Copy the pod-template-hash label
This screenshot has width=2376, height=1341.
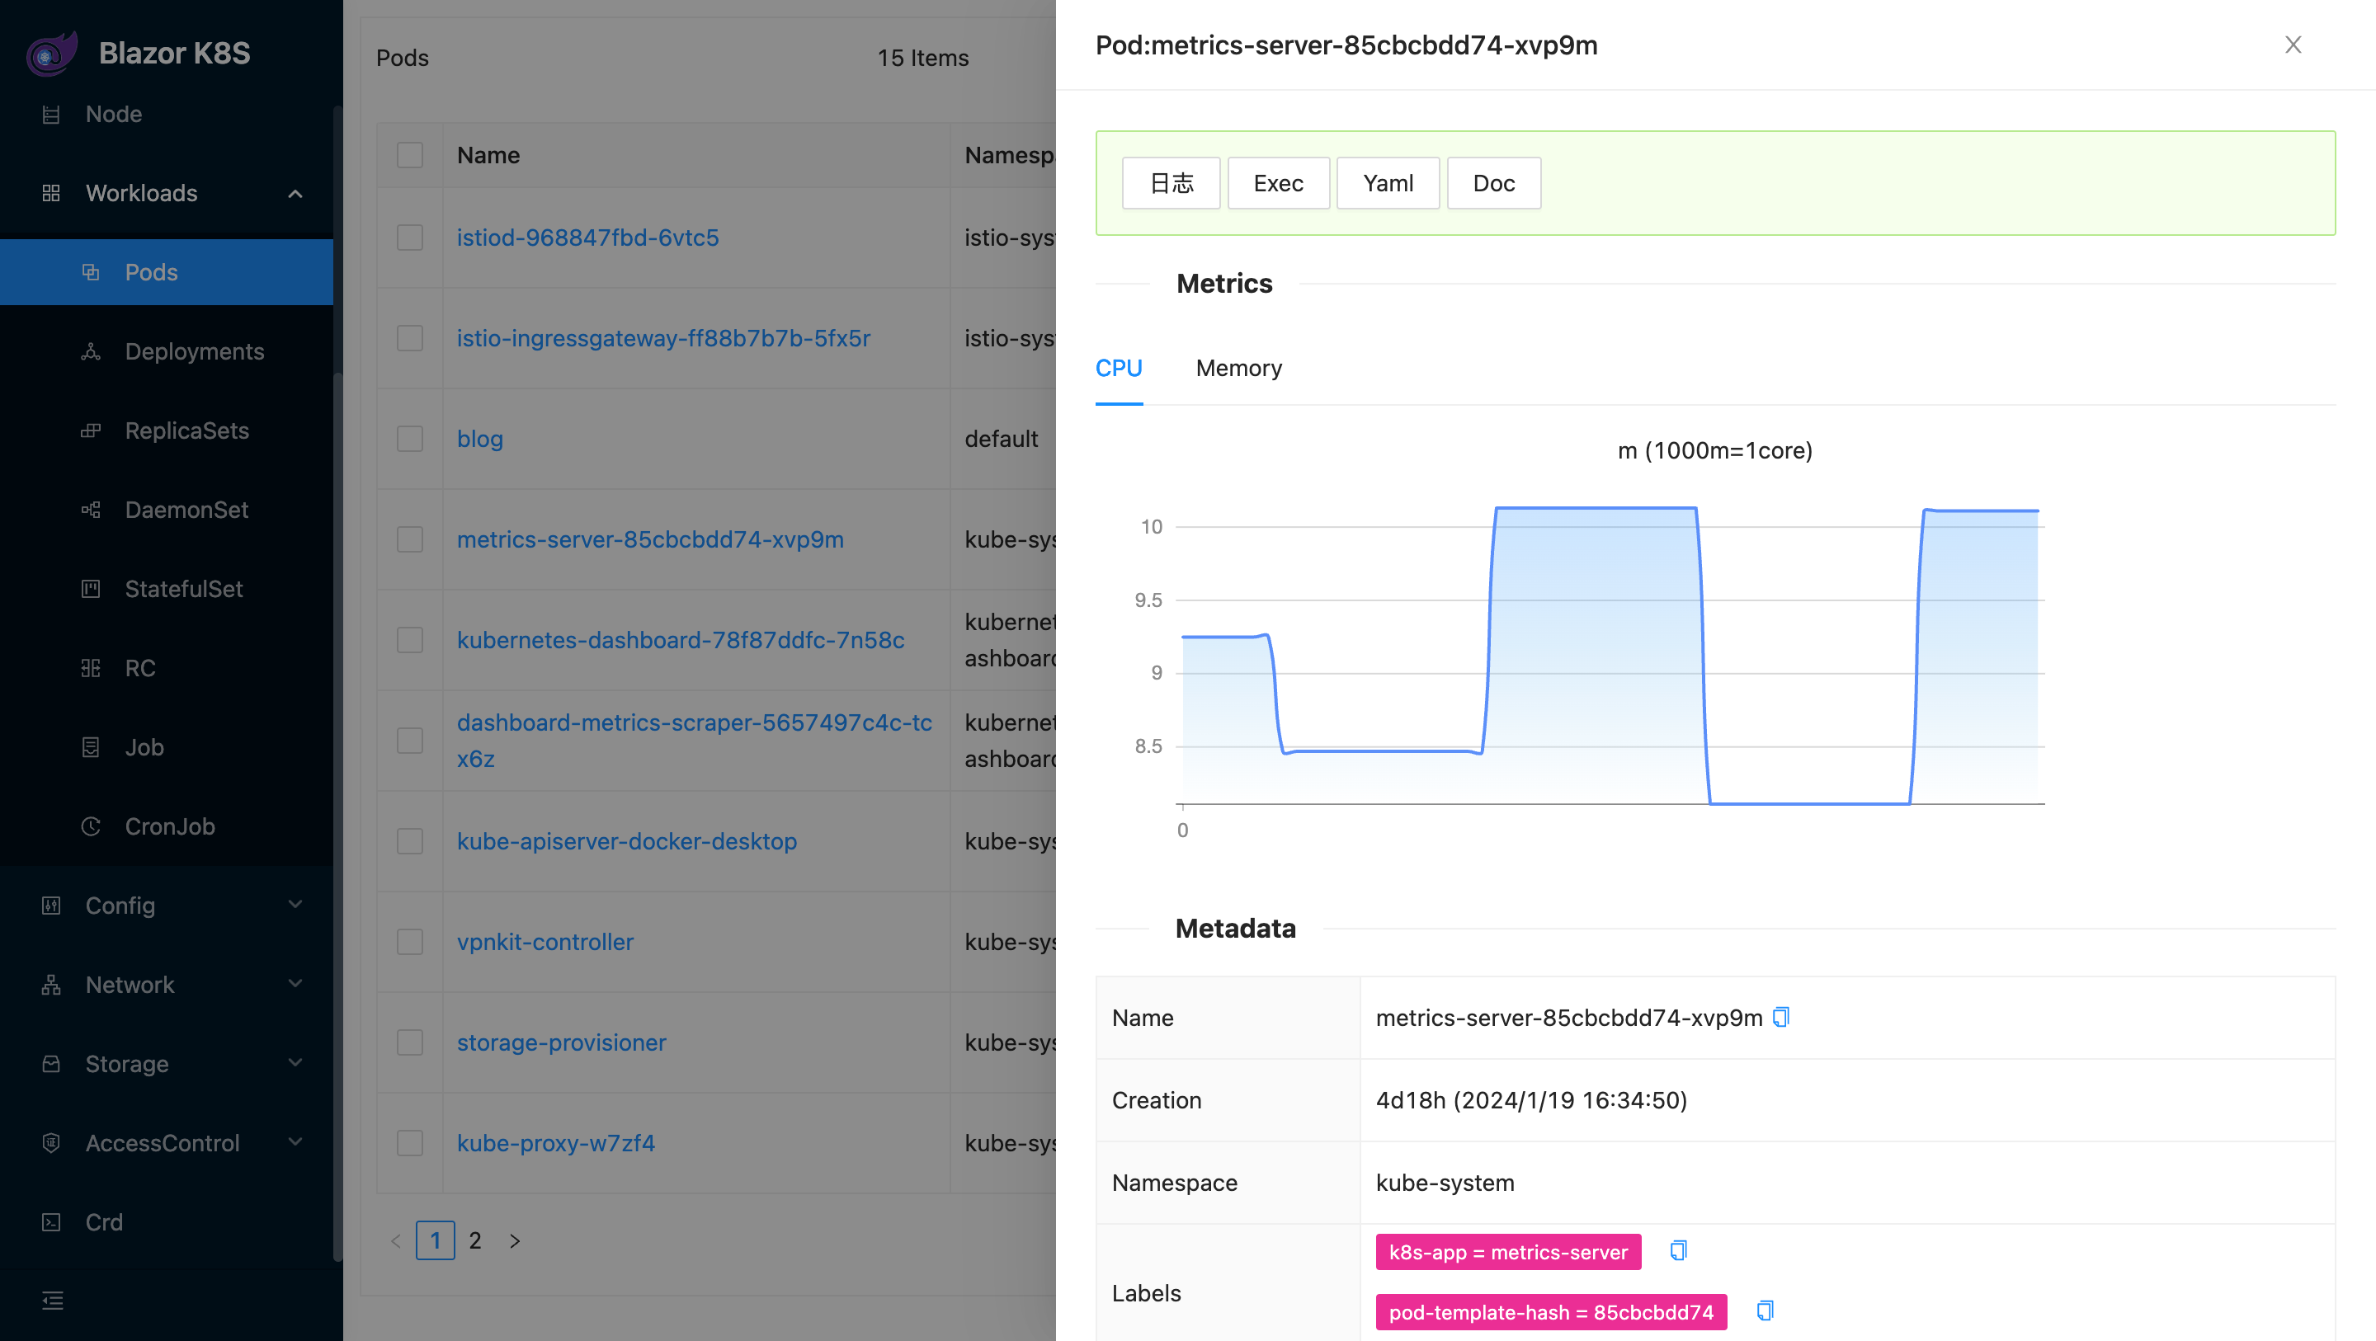[x=1765, y=1310]
